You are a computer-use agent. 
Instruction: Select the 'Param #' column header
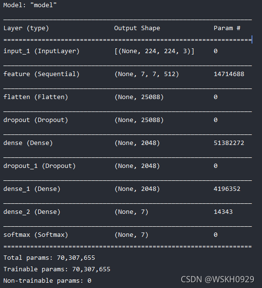pos(227,28)
